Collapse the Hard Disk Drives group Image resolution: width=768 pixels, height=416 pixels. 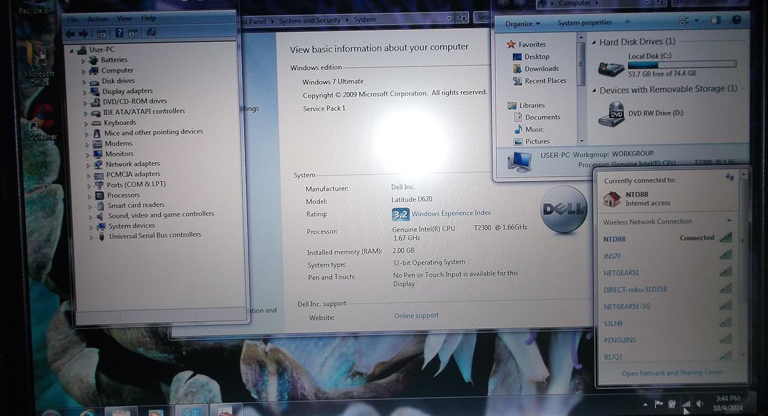coord(594,42)
